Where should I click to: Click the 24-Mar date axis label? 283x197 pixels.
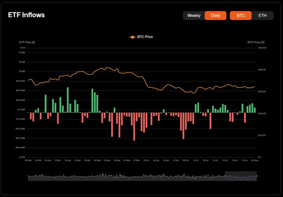(x=28, y=161)
